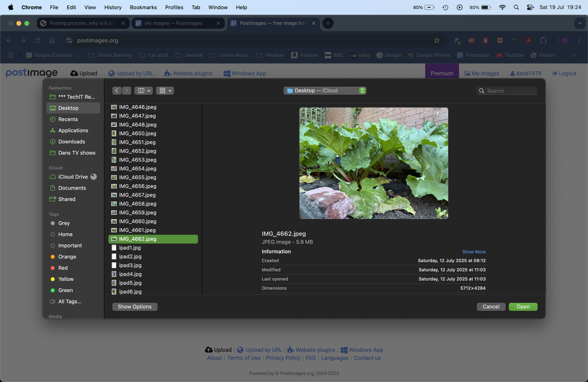588x382 pixels.
Task: Open the Postimage bookmark
Action: (473, 55)
